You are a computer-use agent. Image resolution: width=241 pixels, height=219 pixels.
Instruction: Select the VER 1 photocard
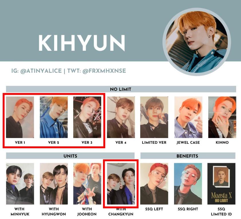coord(20,117)
